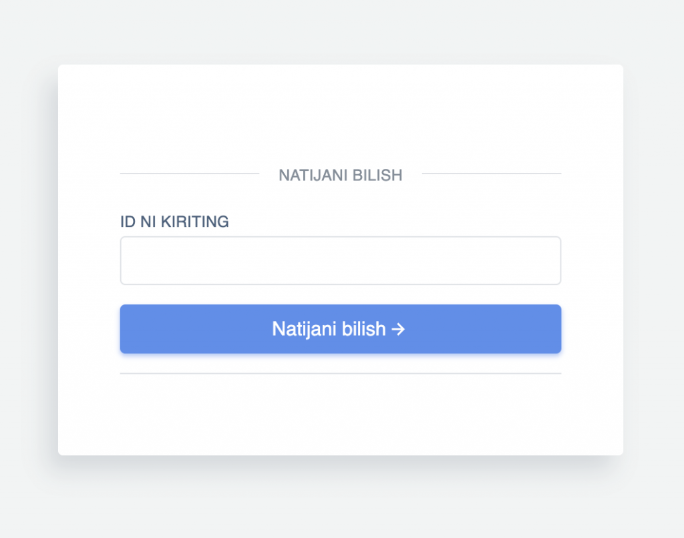684x538 pixels.
Task: Check result via the blue submit button
Action: pyautogui.click(x=341, y=328)
